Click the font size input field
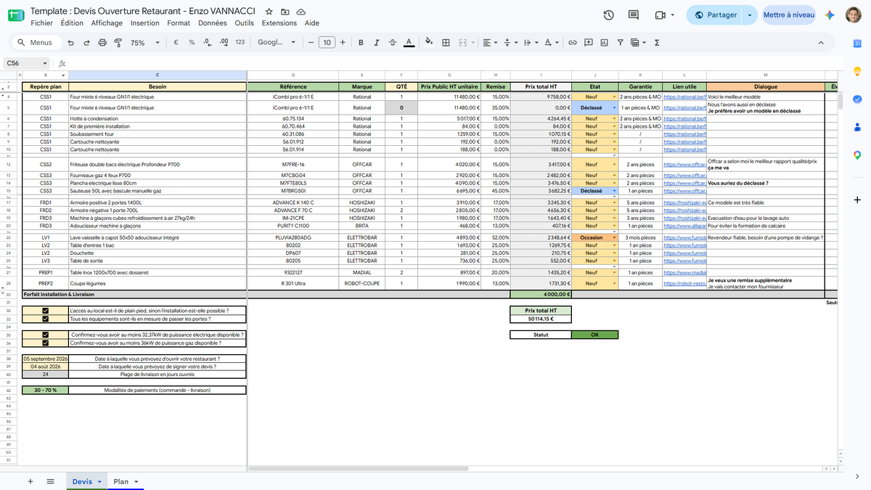 point(327,43)
